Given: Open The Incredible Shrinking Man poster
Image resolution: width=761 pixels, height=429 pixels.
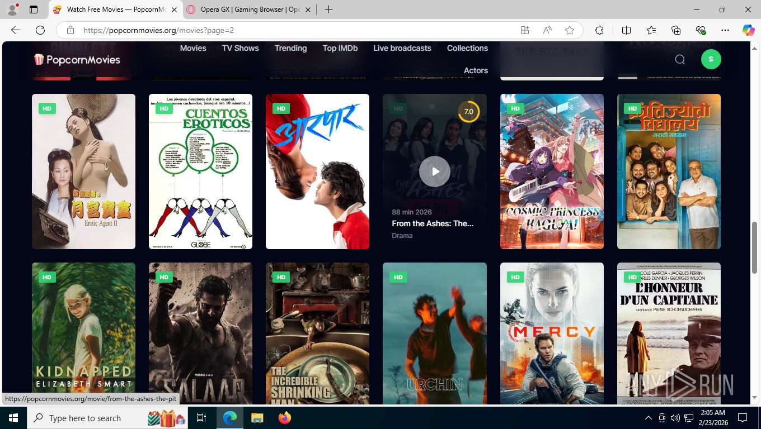Looking at the screenshot, I should [317, 333].
